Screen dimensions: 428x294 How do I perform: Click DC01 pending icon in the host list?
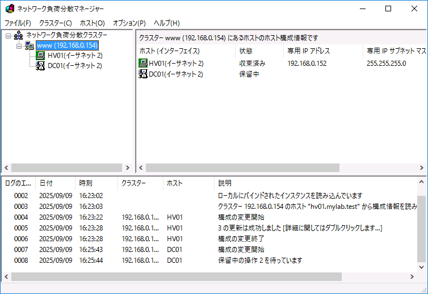pos(143,74)
